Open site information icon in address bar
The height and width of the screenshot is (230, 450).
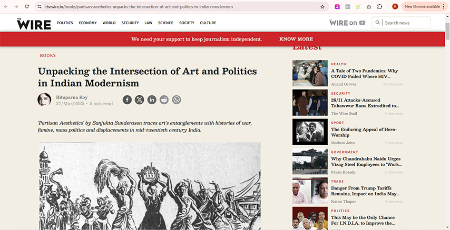click(40, 6)
